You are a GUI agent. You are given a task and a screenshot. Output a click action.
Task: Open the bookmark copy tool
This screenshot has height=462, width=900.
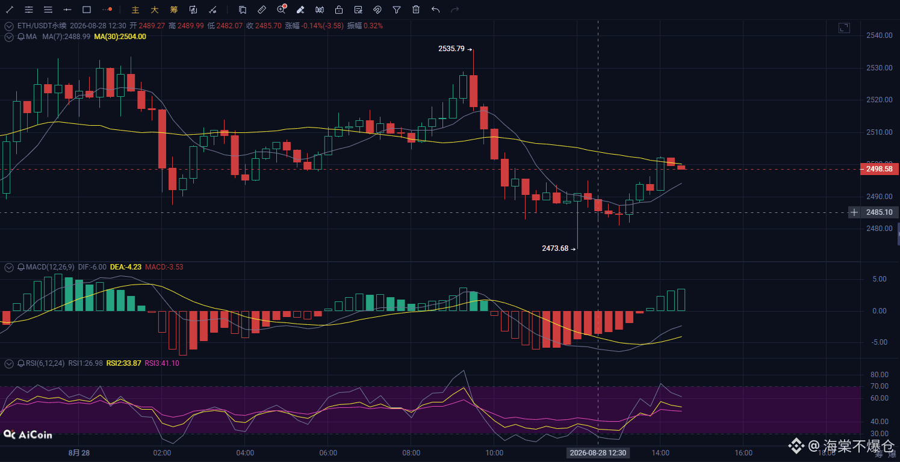(242, 10)
